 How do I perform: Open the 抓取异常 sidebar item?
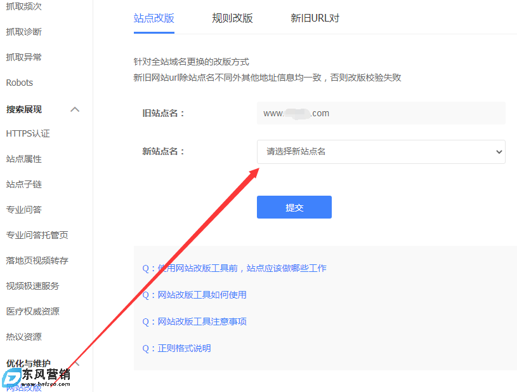[x=23, y=57]
